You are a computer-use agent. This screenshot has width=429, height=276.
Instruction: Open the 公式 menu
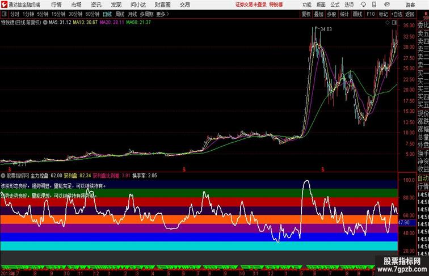click(x=335, y=5)
